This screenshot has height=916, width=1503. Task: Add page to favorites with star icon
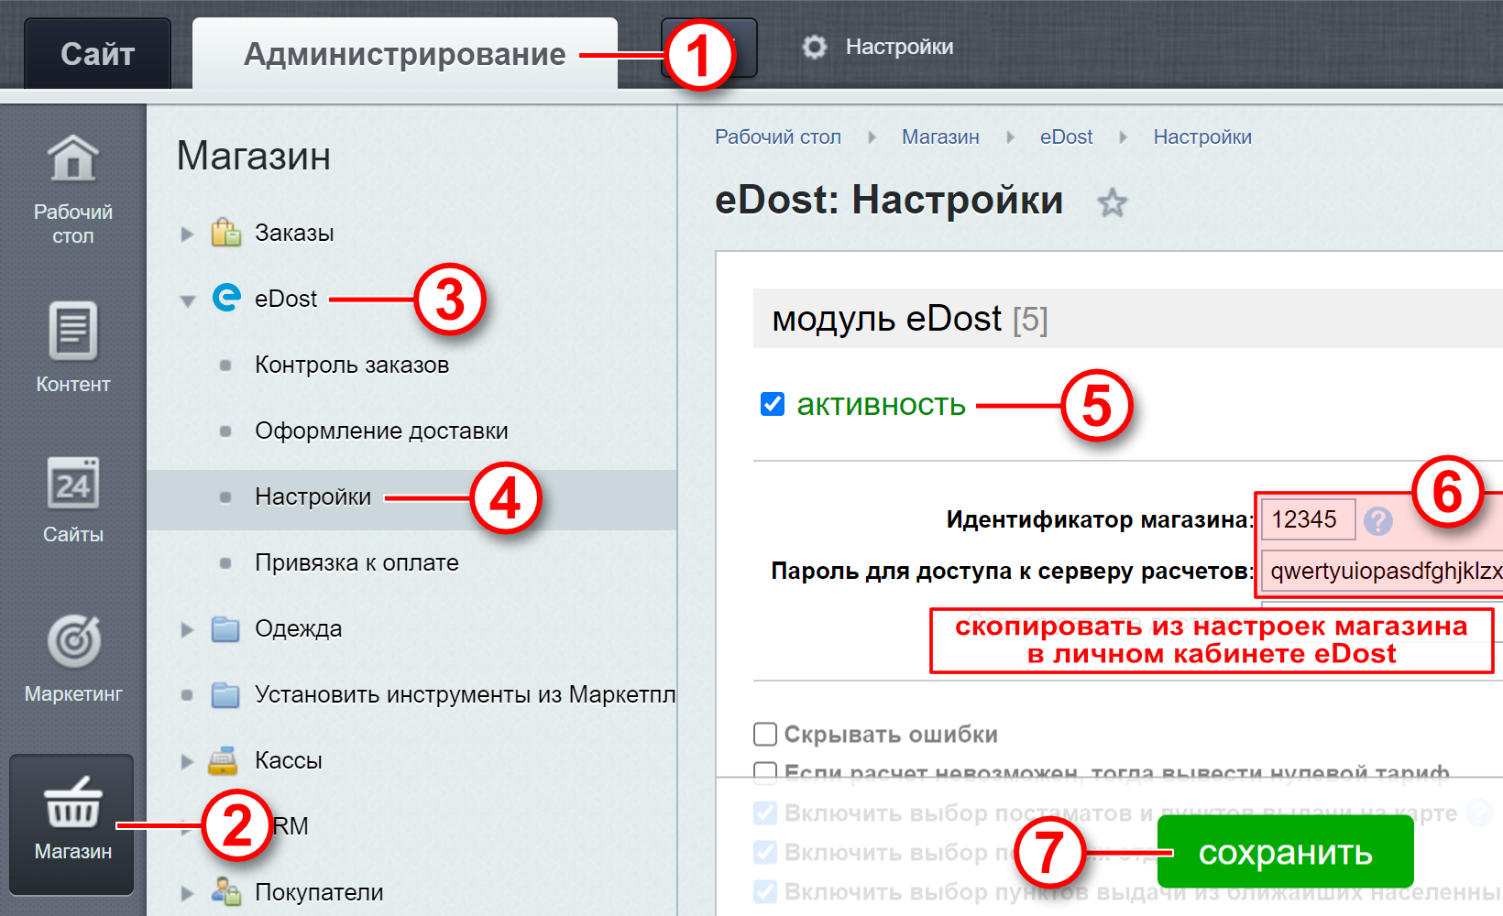click(x=1113, y=202)
